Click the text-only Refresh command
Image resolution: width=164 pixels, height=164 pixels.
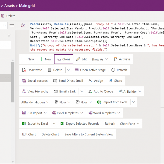click(110, 124)
